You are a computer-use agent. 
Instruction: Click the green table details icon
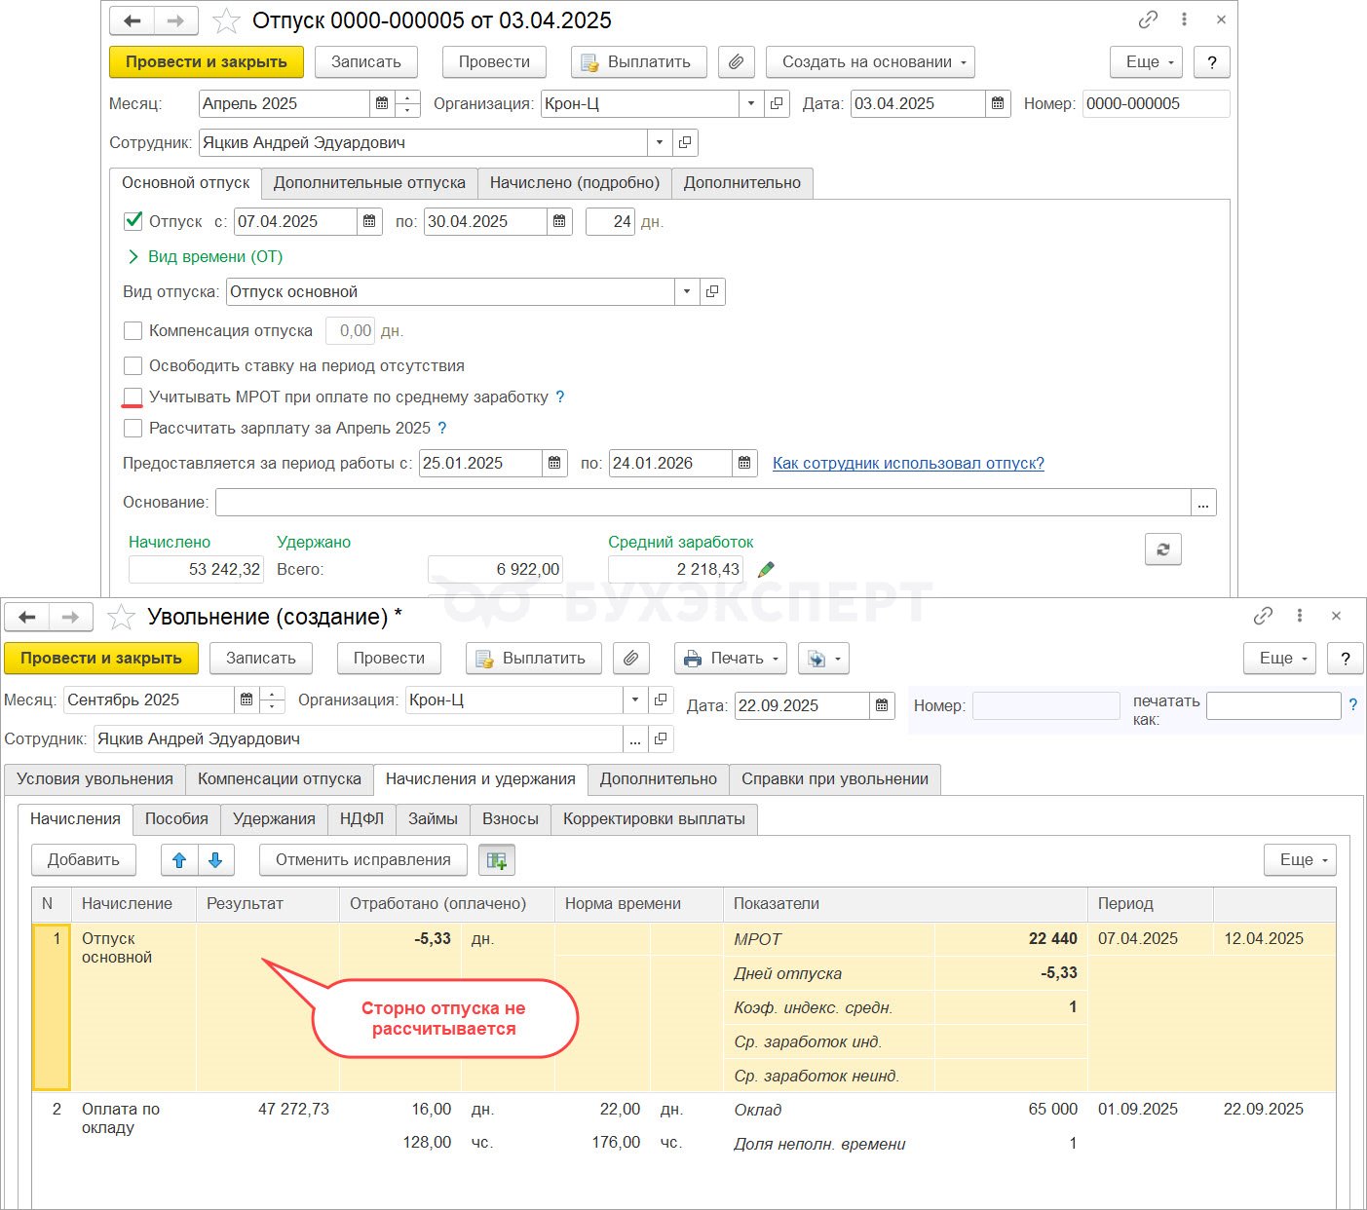tap(497, 860)
